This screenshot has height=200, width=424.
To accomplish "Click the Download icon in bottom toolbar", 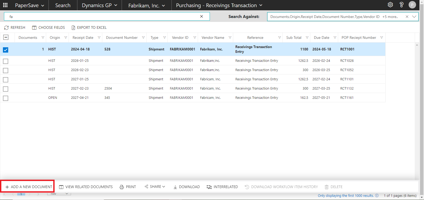I will click(175, 187).
